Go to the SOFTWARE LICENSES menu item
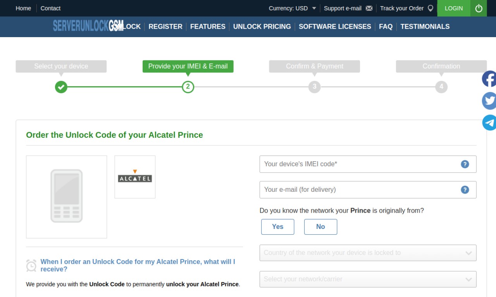This screenshot has width=496, height=297. click(x=335, y=27)
